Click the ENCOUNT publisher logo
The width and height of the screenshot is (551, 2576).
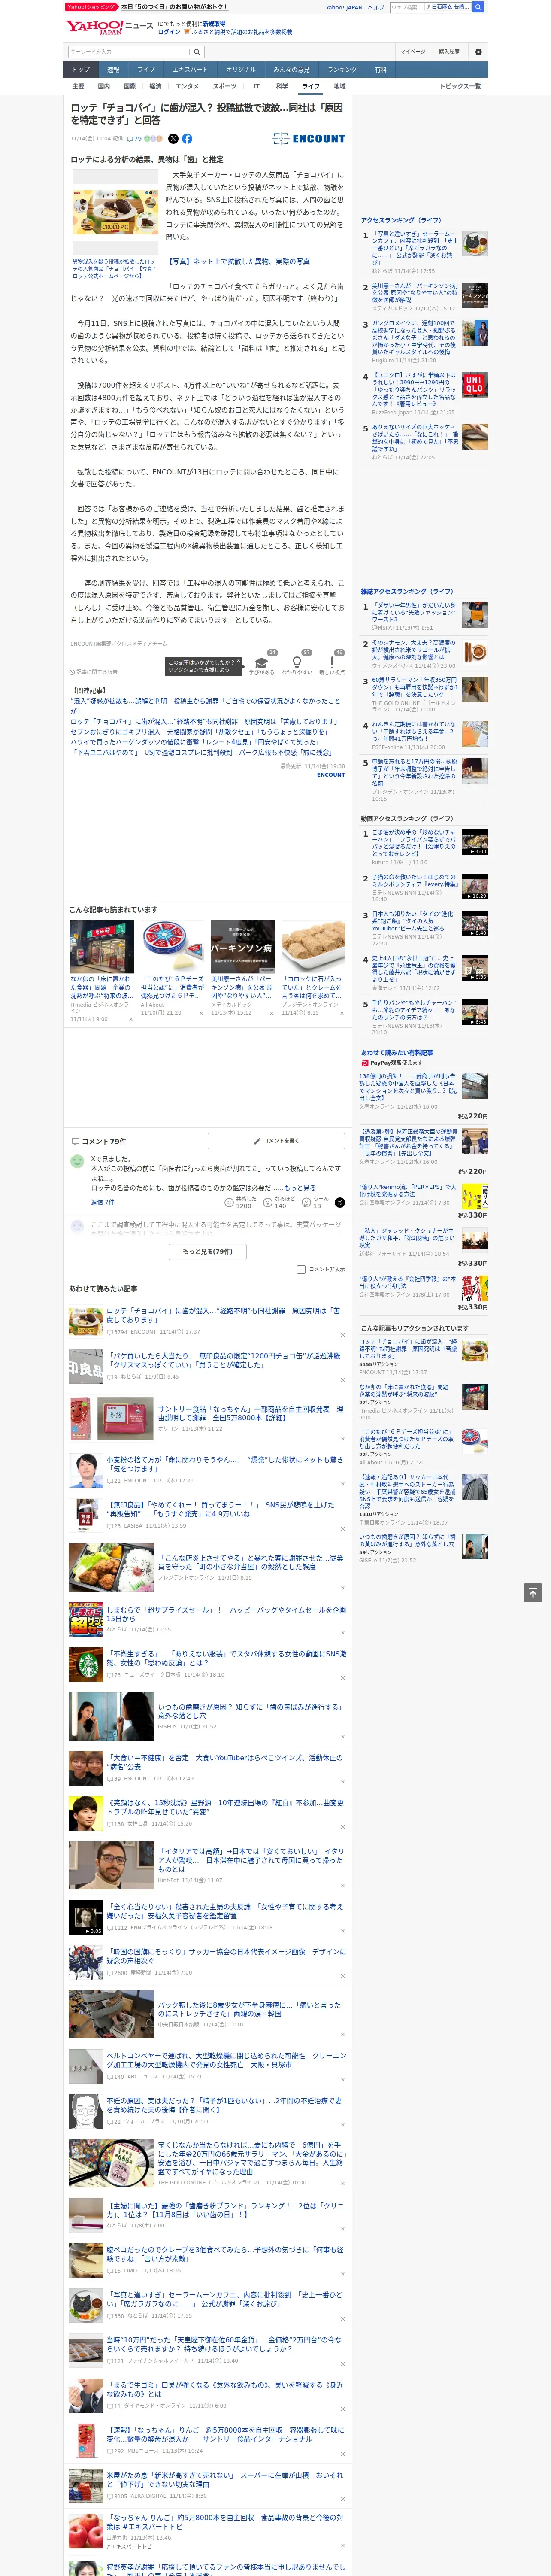(x=309, y=139)
